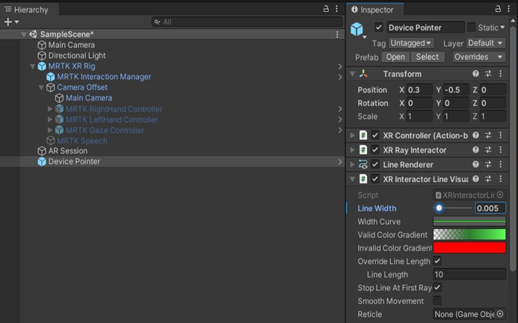Collapse the SampleScene tree
Screen dimensions: 518x323
tap(24, 34)
